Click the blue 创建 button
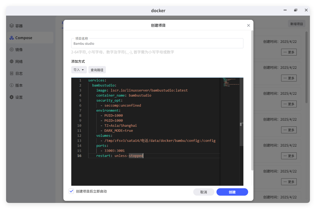This screenshot has height=209, width=316. (x=232, y=192)
